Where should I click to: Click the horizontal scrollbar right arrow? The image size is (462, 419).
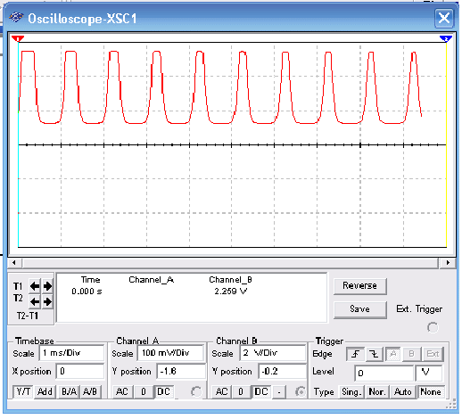click(448, 262)
